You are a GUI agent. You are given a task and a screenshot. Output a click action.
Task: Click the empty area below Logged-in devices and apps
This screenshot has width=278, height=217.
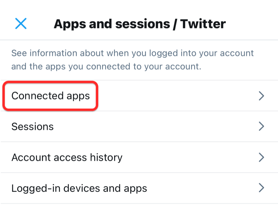click(139, 210)
